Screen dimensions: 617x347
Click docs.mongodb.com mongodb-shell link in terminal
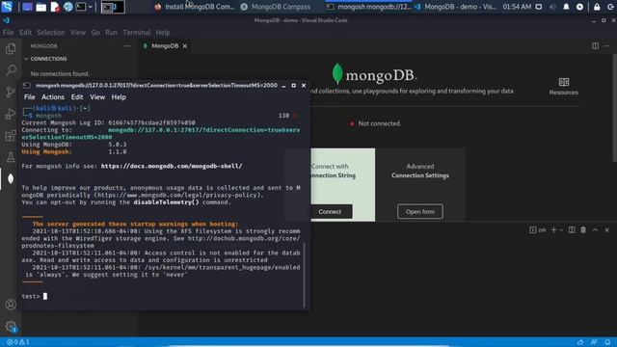[x=172, y=166]
